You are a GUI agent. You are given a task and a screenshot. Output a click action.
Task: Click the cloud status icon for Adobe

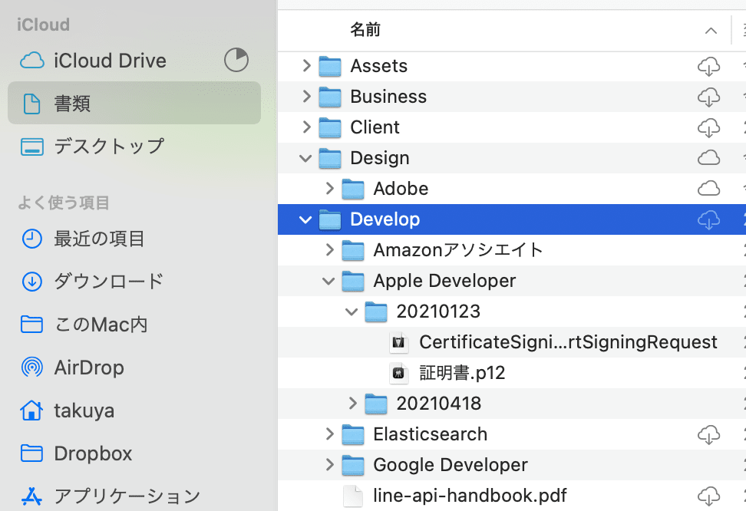pyautogui.click(x=708, y=189)
